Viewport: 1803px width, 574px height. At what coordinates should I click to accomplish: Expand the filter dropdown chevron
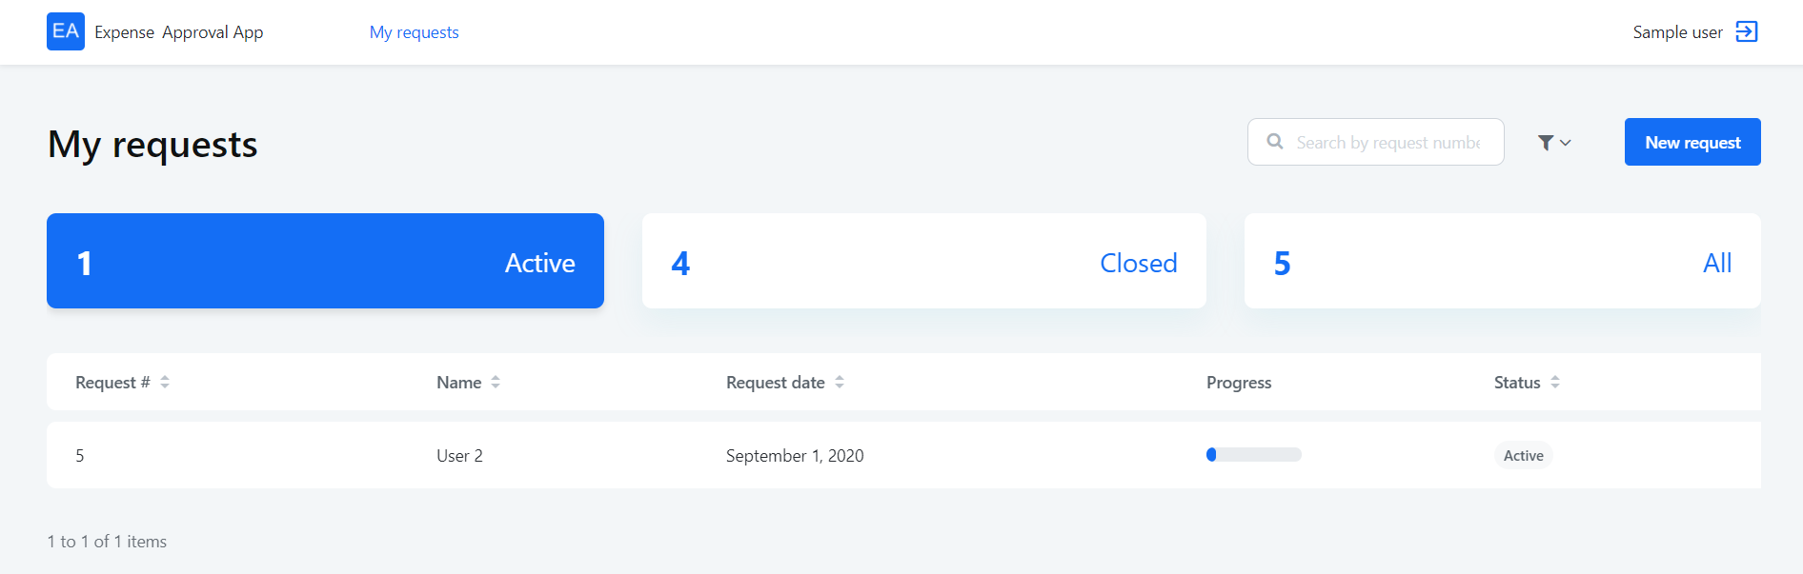pos(1566,143)
